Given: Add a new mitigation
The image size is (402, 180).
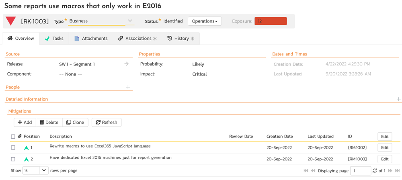Looking at the screenshot, I should [25, 122].
